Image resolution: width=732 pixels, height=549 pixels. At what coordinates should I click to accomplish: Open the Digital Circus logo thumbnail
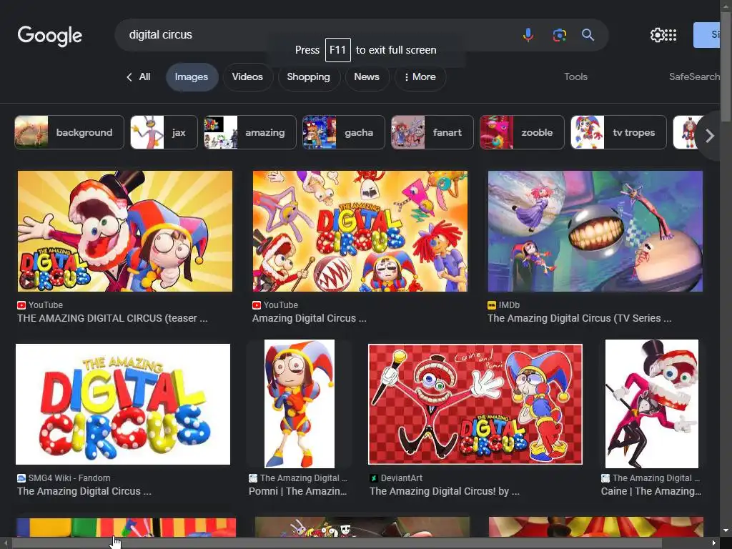tap(123, 405)
